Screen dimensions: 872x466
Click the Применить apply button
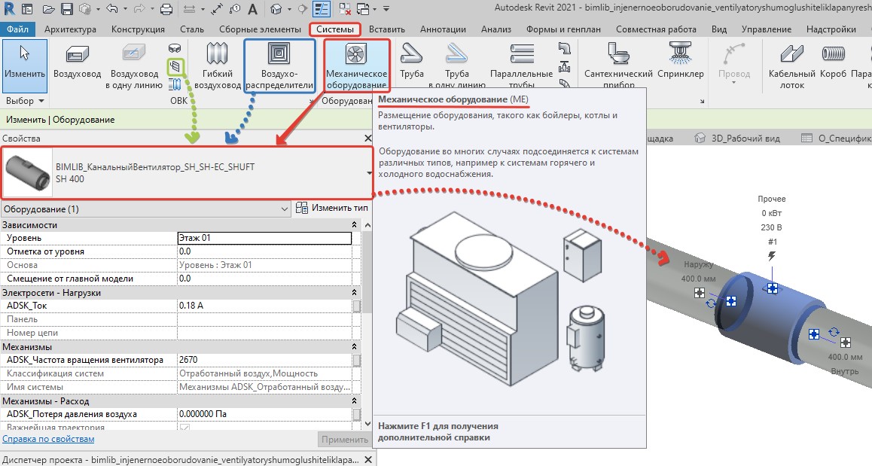pos(344,440)
